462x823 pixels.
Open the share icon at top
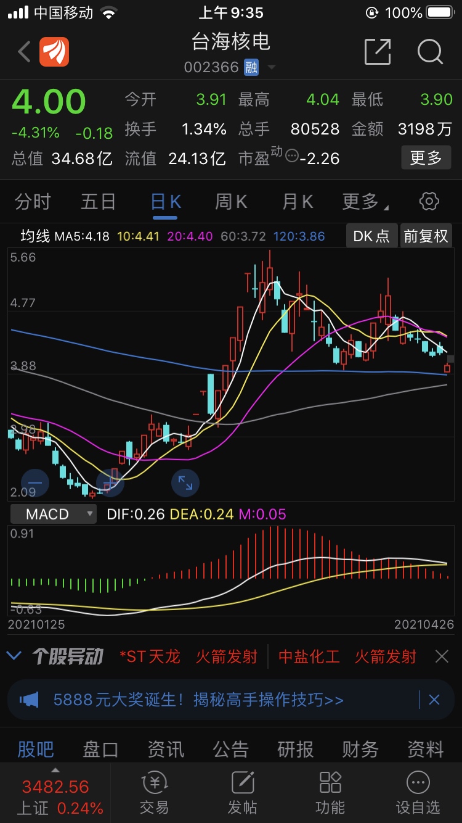[378, 52]
